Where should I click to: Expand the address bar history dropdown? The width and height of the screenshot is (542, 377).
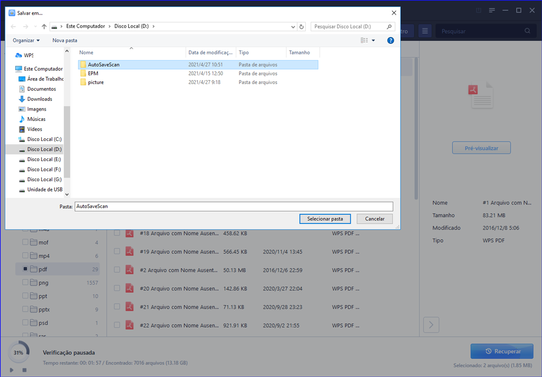(x=293, y=27)
